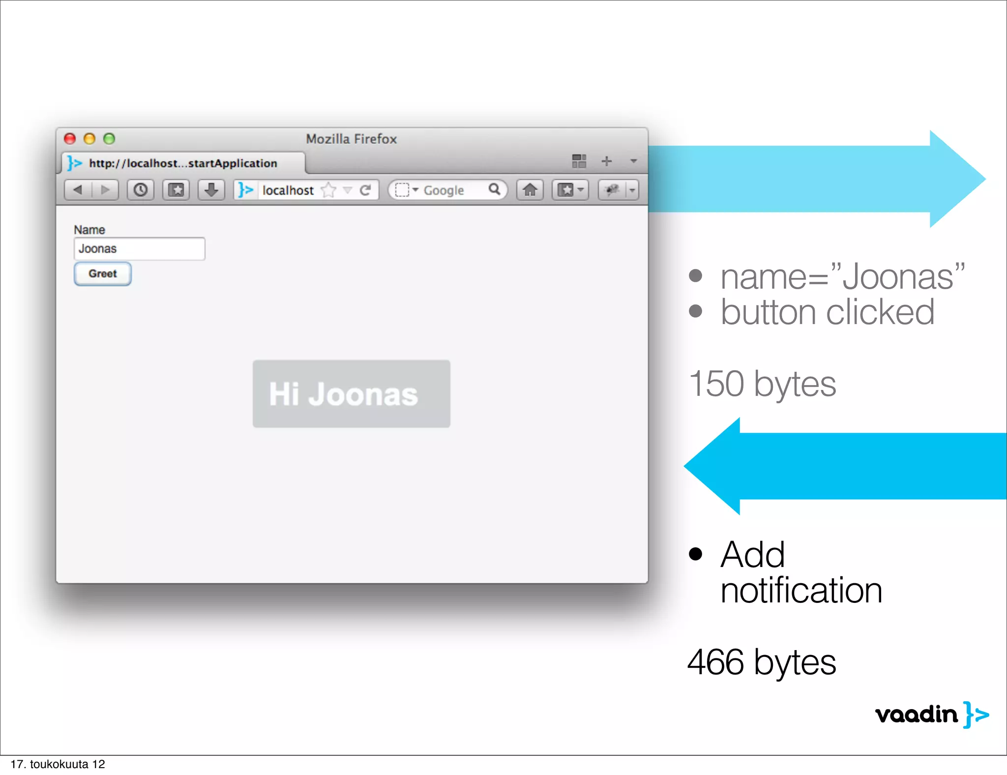Screen dimensions: 1007x775
Task: Bookmark this page with the star
Action: coord(328,190)
